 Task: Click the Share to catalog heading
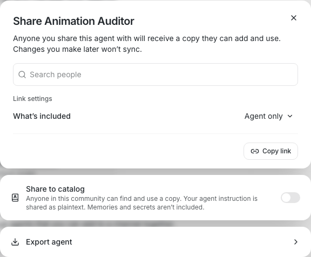tap(55, 189)
